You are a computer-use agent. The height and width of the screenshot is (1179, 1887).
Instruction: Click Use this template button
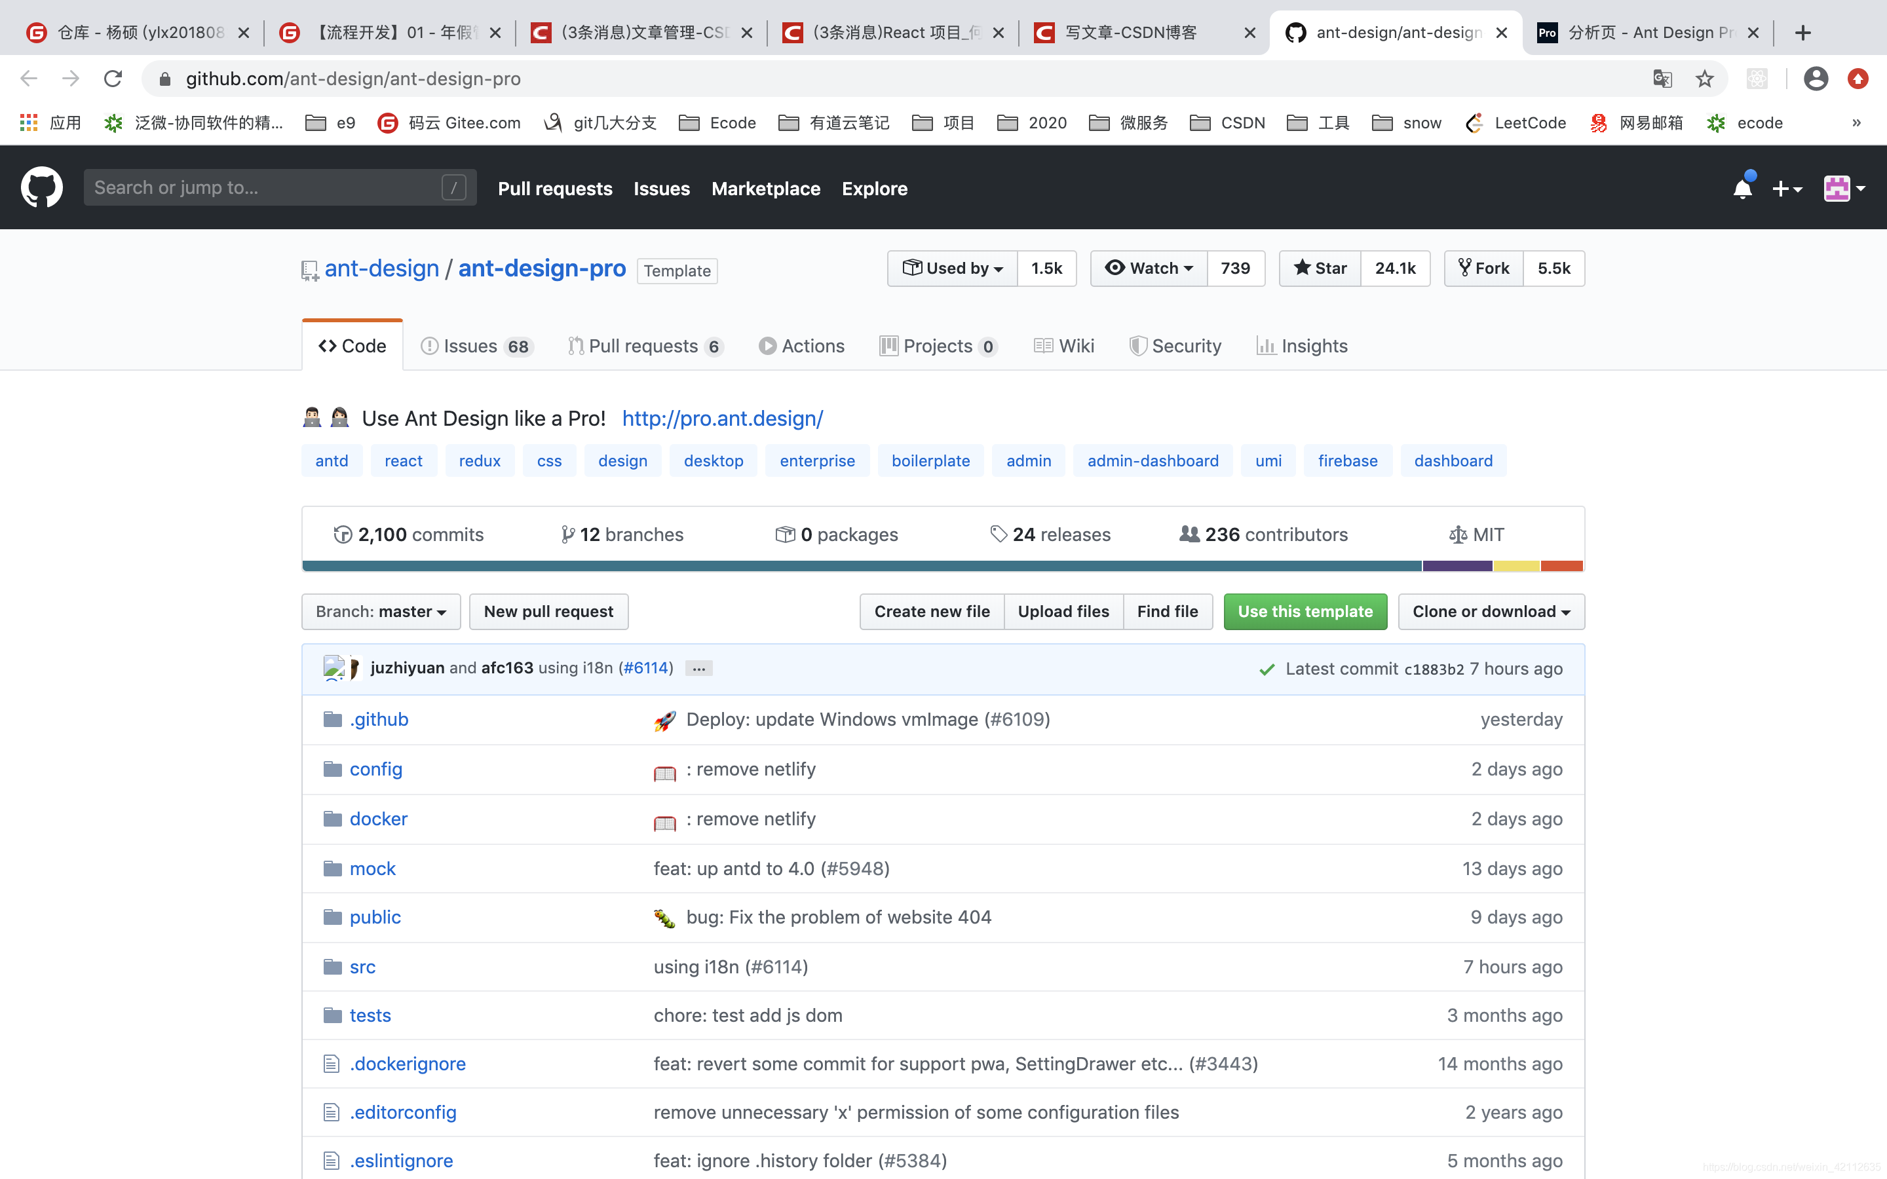pos(1305,611)
